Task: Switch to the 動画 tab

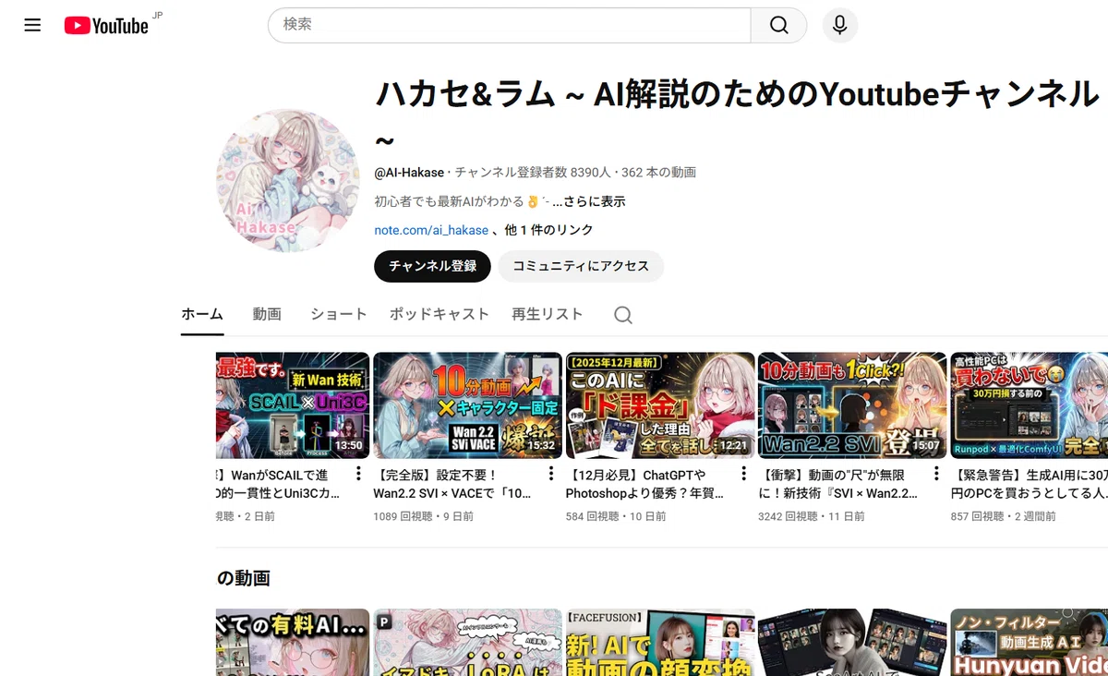Action: (x=267, y=314)
